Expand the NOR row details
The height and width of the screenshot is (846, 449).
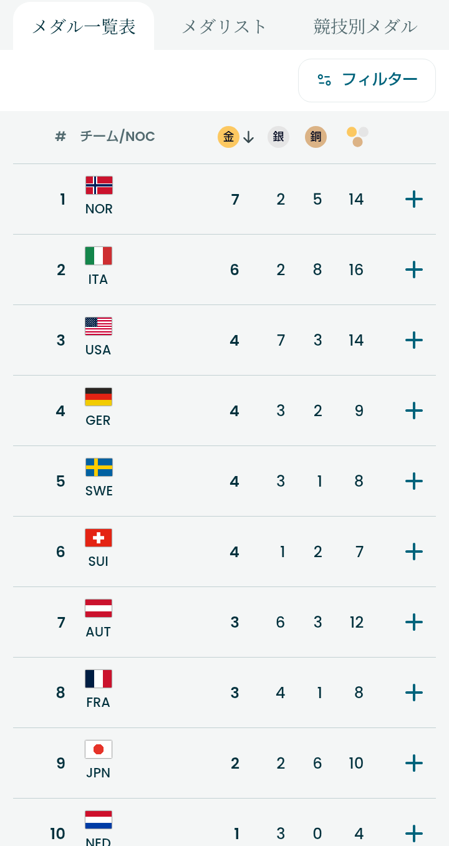(x=414, y=200)
